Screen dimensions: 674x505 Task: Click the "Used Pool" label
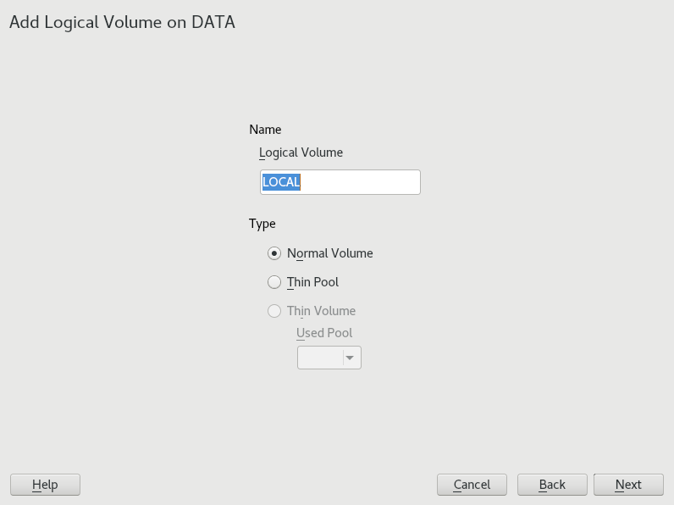point(324,333)
